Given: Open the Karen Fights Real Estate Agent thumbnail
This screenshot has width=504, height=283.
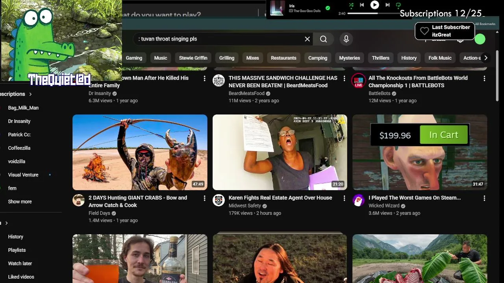Looking at the screenshot, I should point(280,152).
